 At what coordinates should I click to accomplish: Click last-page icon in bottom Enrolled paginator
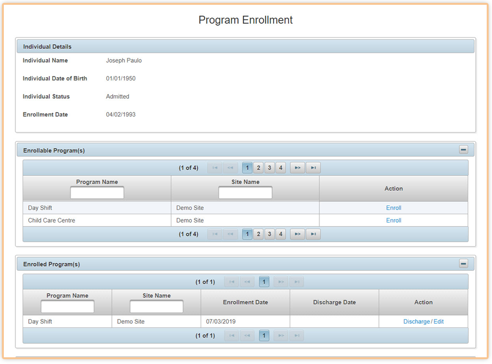click(297, 335)
